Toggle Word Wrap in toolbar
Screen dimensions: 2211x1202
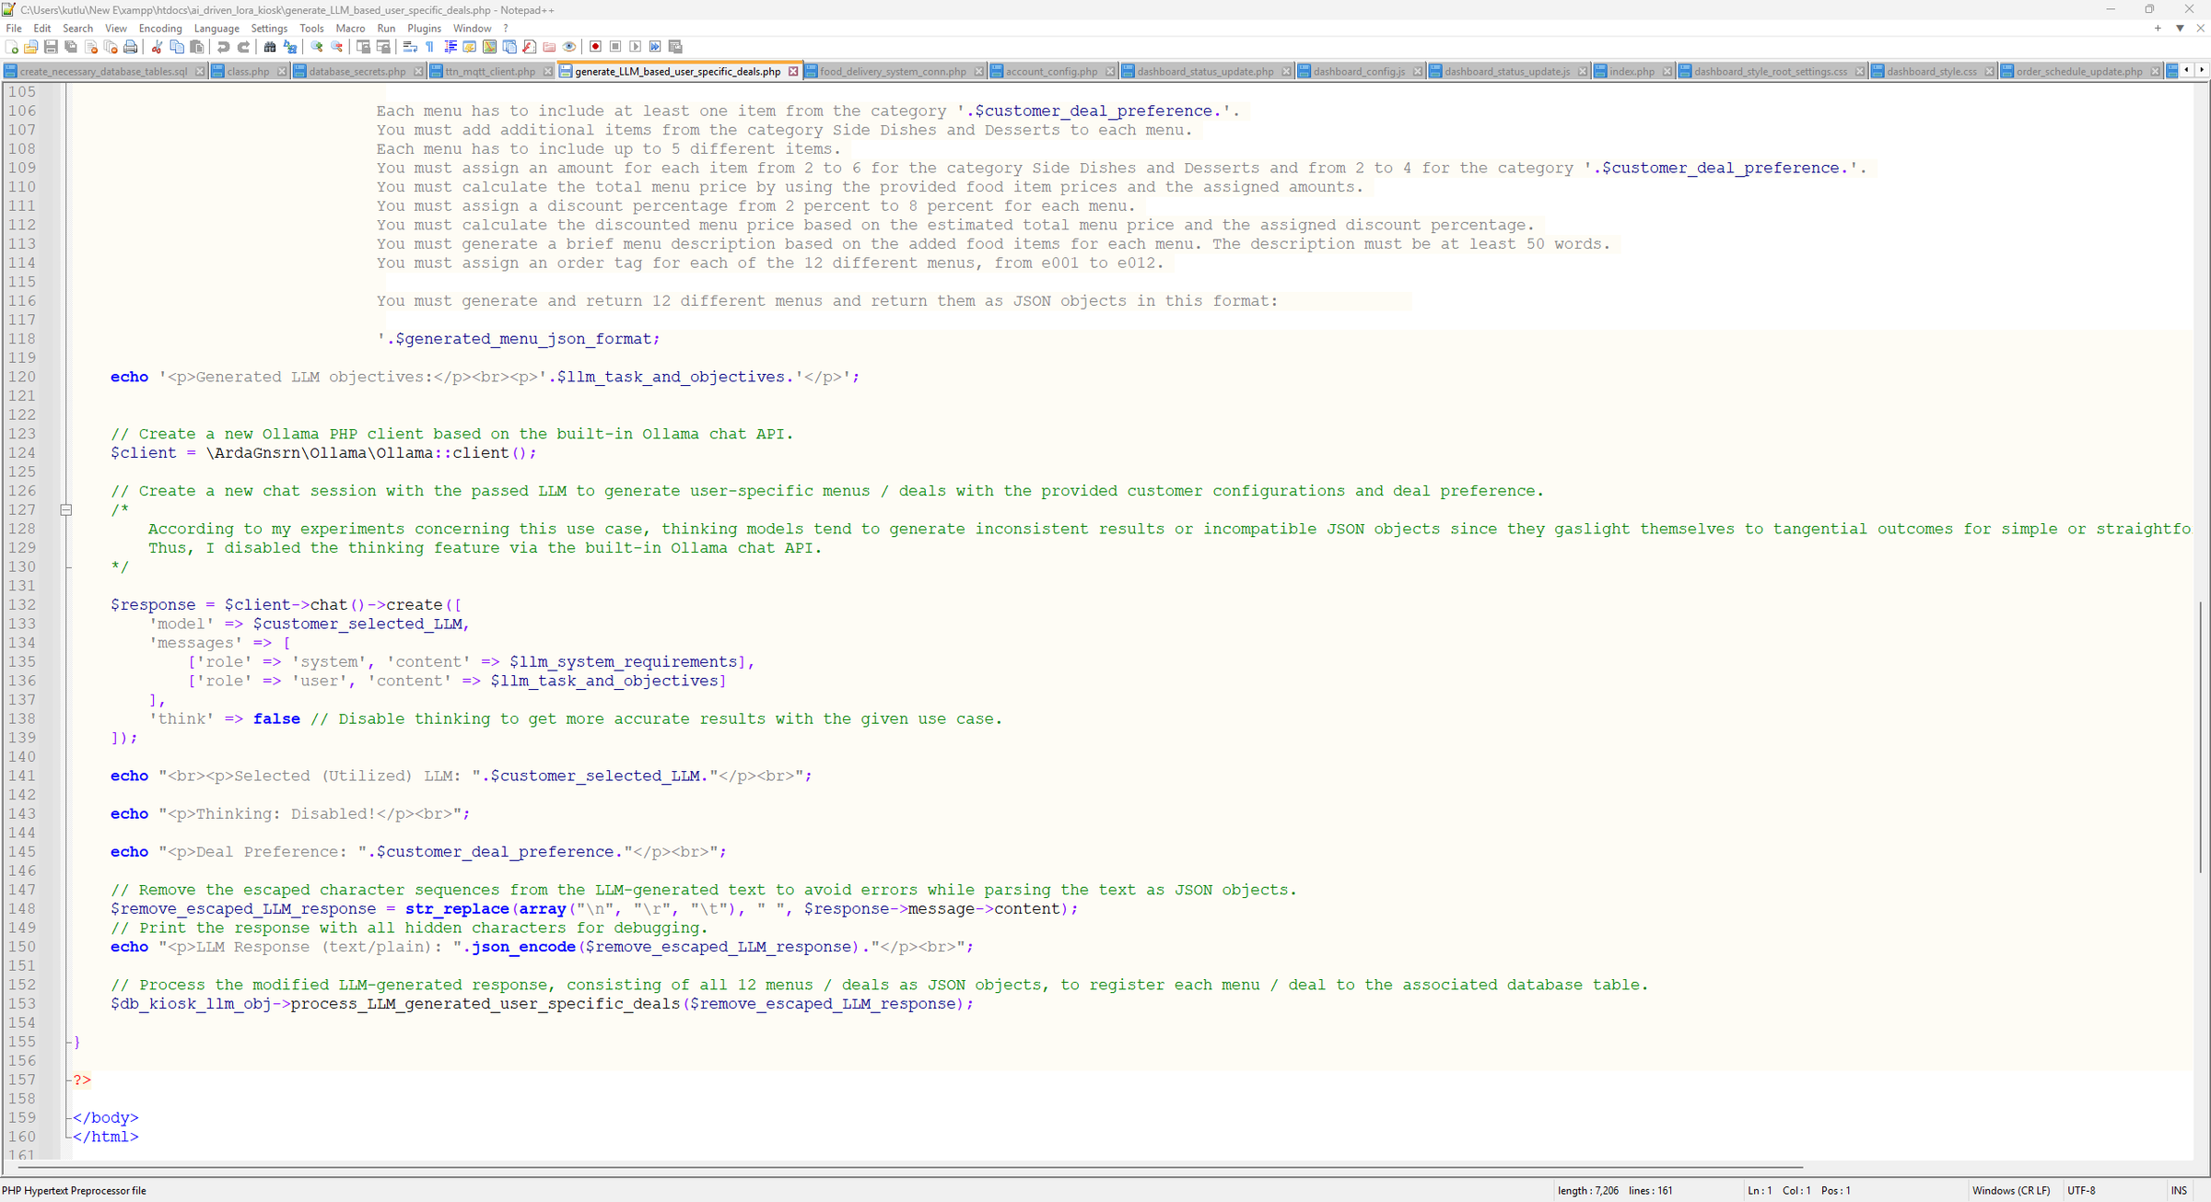[x=410, y=47]
